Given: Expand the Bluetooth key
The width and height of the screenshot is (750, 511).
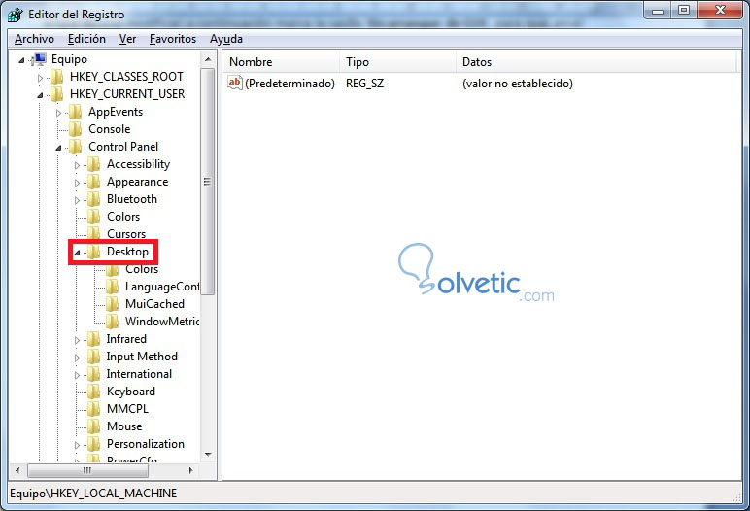Looking at the screenshot, I should tap(77, 200).
